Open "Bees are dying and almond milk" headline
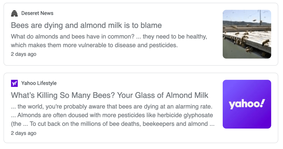Screen dimensions: 283x149 pos(86,25)
